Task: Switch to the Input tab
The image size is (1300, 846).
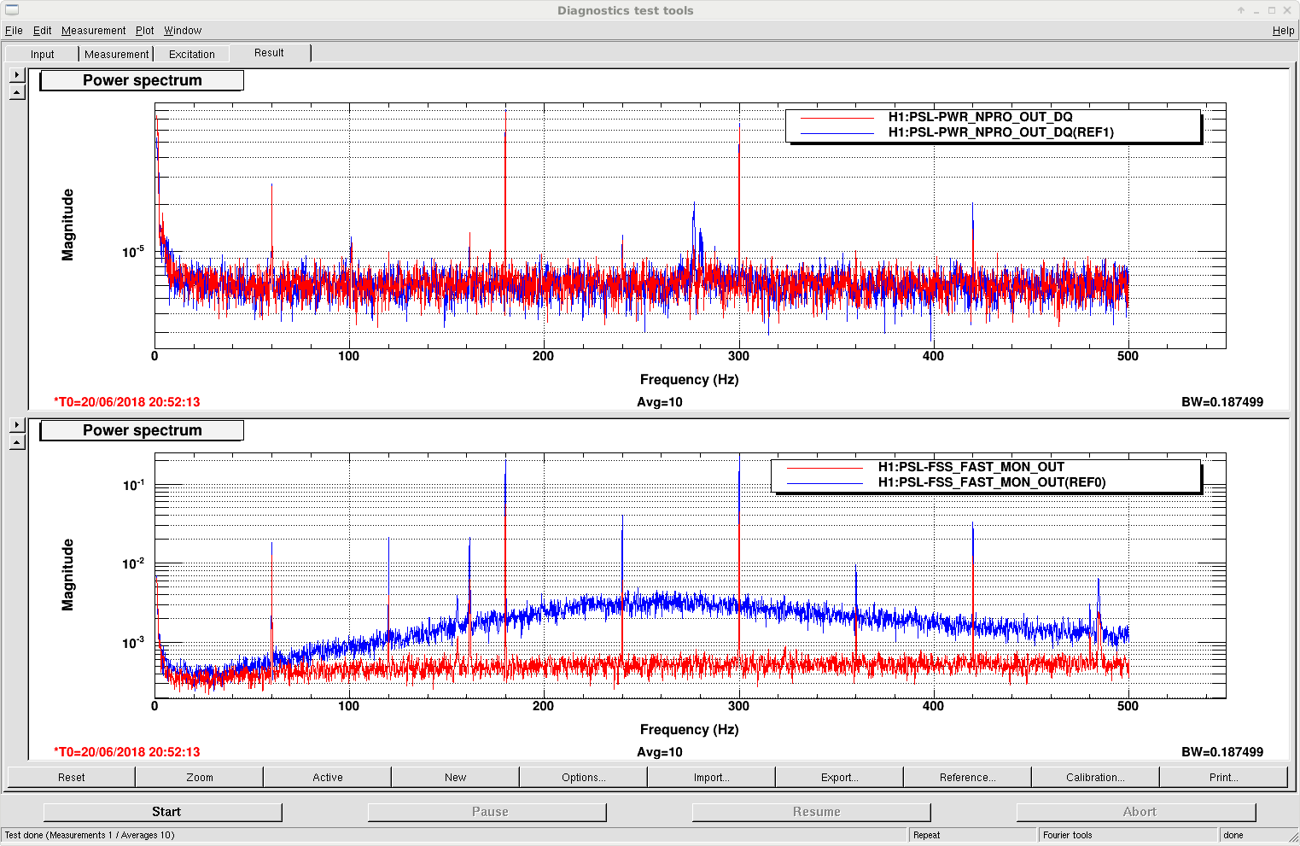Action: coord(42,54)
